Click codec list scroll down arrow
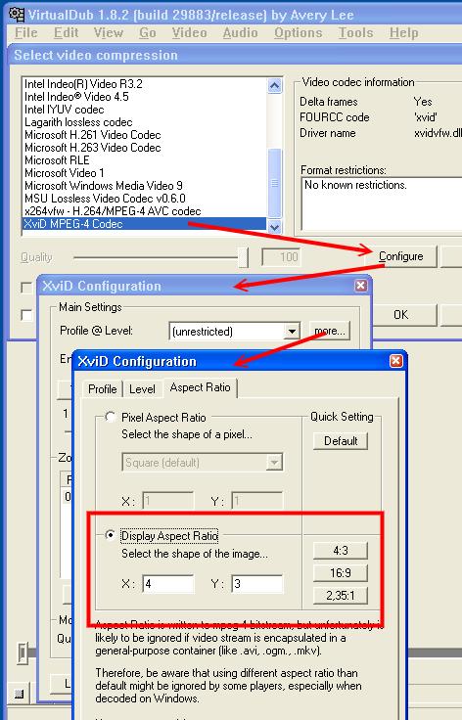The image size is (462, 720). point(275,227)
